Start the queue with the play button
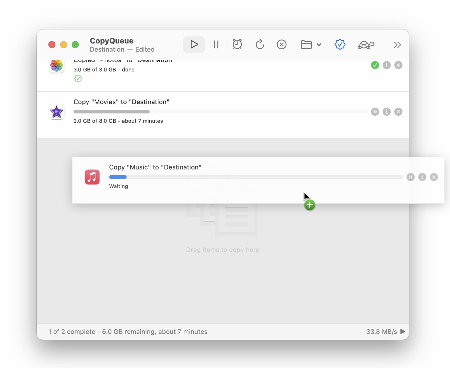 point(194,45)
